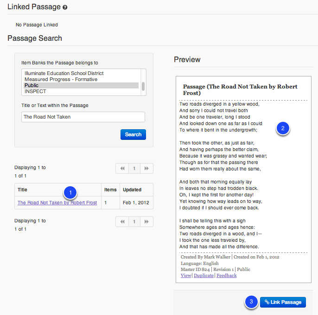
Task: Click the blue Search button
Action: [x=133, y=135]
